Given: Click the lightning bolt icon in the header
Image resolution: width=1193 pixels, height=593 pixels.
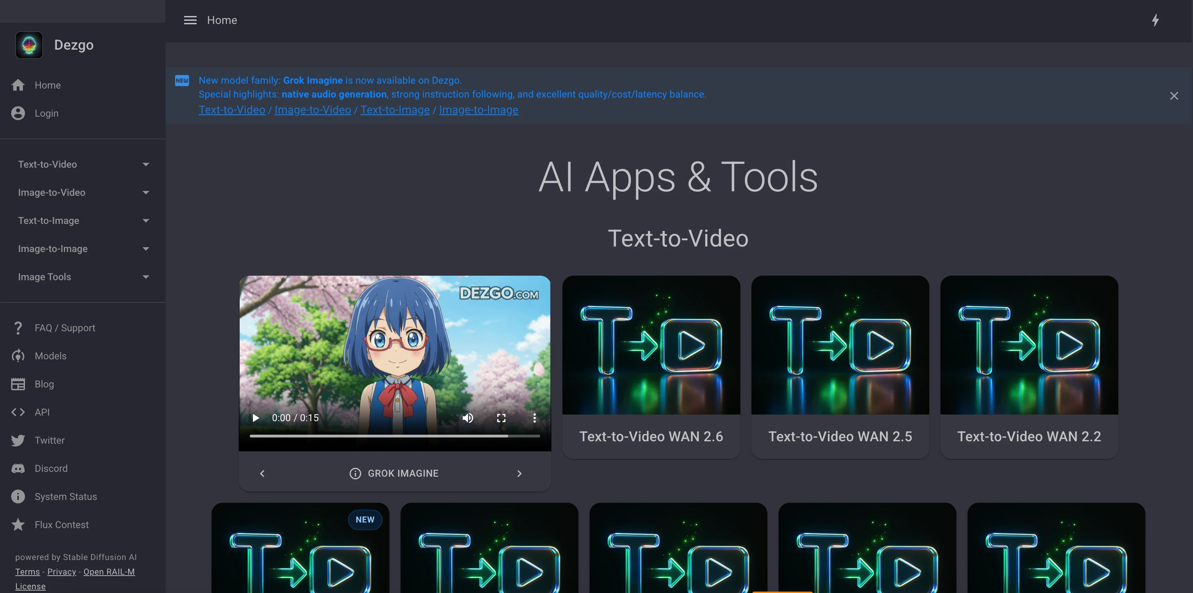Looking at the screenshot, I should 1155,20.
